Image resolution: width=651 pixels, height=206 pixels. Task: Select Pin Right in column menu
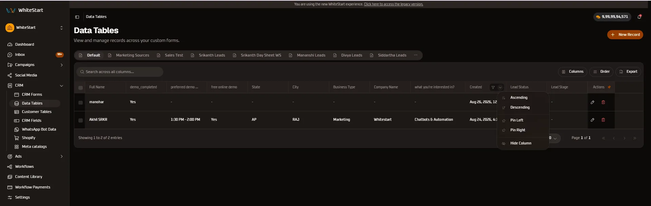(523, 130)
